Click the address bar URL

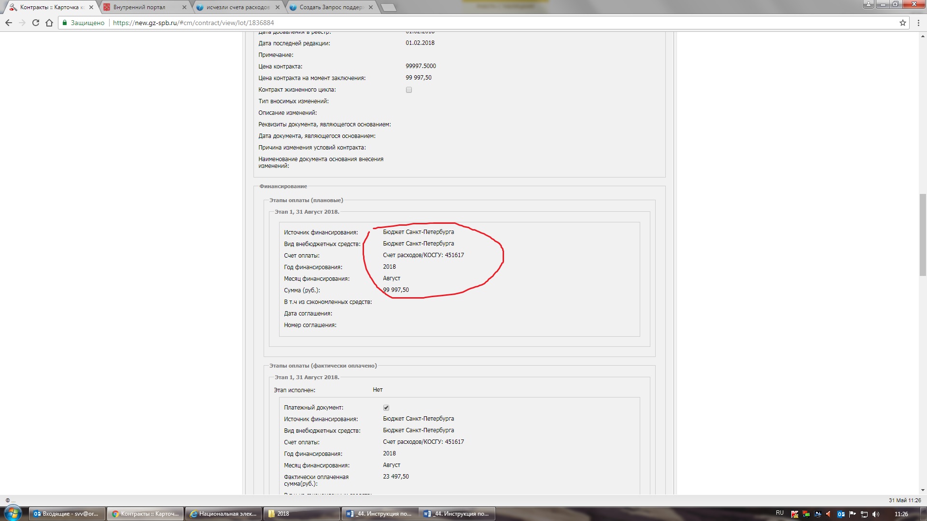193,23
